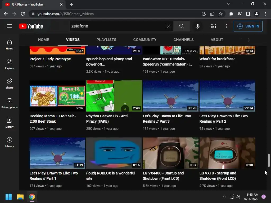Viewport: 271px width, 203px height.
Task: Click Drawn to Life Part 2 thumbnail
Action: point(227,96)
